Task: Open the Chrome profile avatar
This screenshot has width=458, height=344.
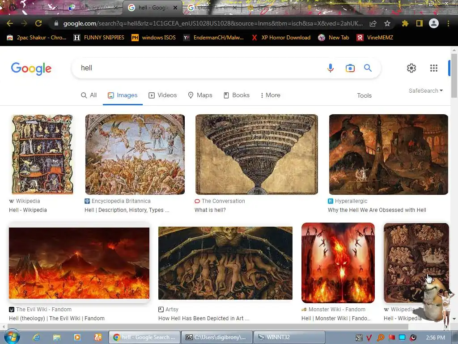Action: (x=434, y=23)
